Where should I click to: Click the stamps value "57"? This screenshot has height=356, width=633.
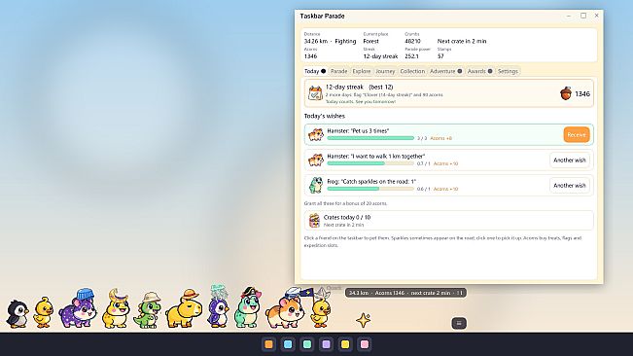[440, 56]
